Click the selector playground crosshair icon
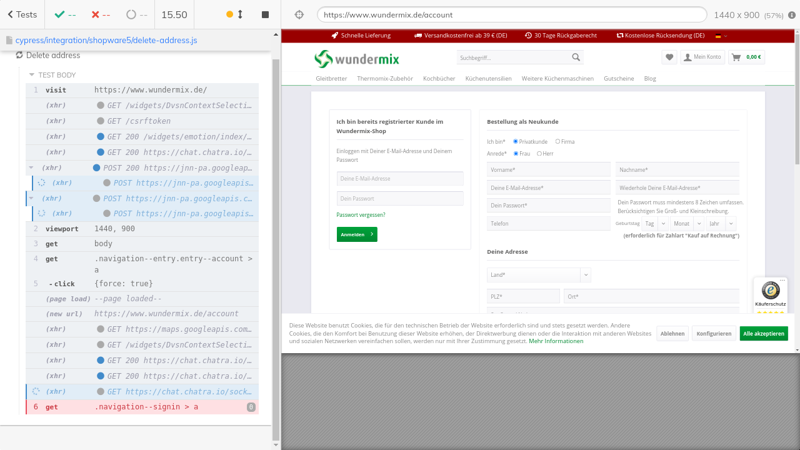 tap(299, 14)
